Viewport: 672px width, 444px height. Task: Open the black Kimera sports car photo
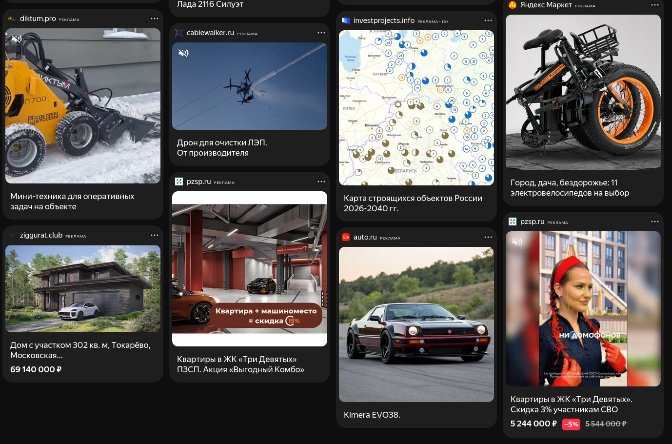click(x=416, y=324)
